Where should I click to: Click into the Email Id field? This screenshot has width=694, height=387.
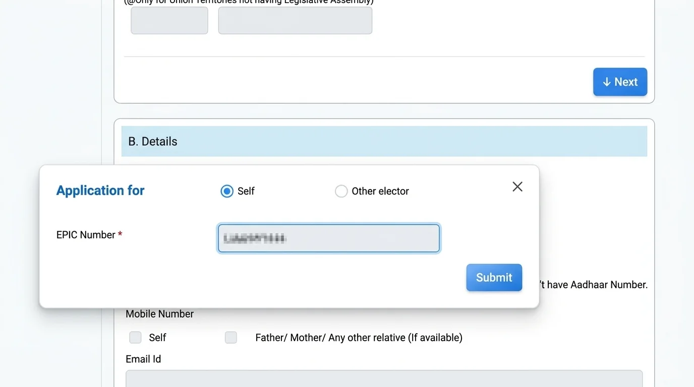tap(384, 378)
